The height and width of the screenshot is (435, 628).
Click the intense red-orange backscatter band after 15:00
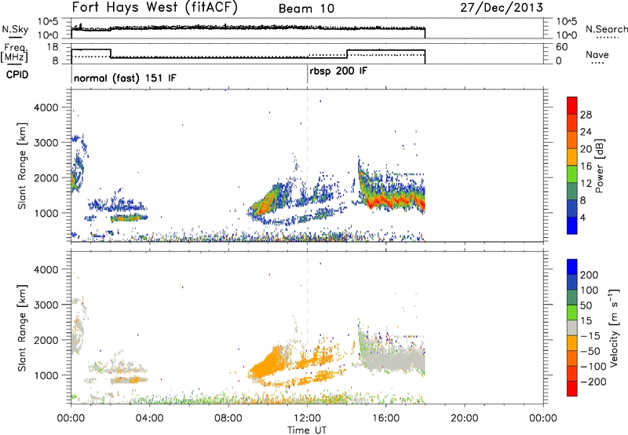click(x=395, y=200)
